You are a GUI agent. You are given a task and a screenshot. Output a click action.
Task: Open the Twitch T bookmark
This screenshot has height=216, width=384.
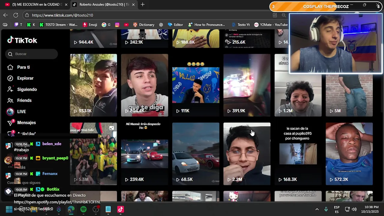click(18, 25)
